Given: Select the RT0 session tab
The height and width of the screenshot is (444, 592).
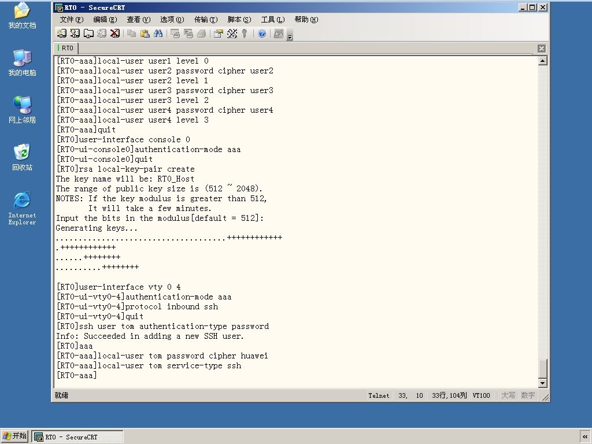Looking at the screenshot, I should [66, 48].
